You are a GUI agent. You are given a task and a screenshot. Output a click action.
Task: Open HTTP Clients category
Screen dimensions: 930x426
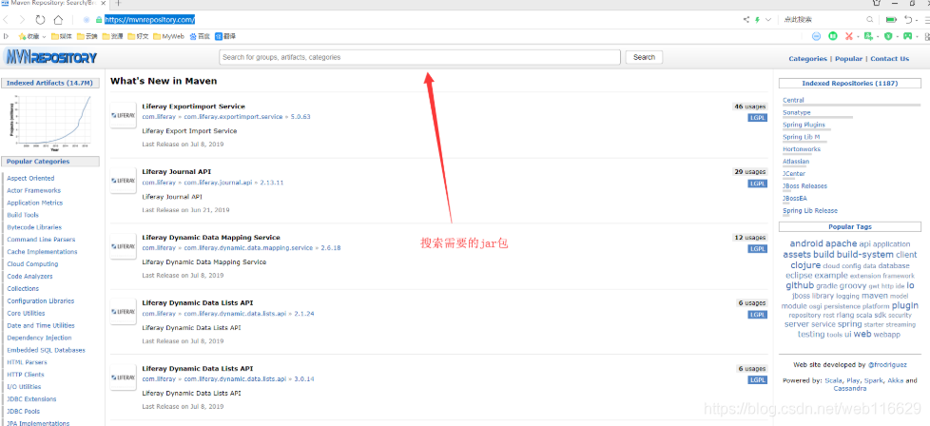click(x=26, y=375)
